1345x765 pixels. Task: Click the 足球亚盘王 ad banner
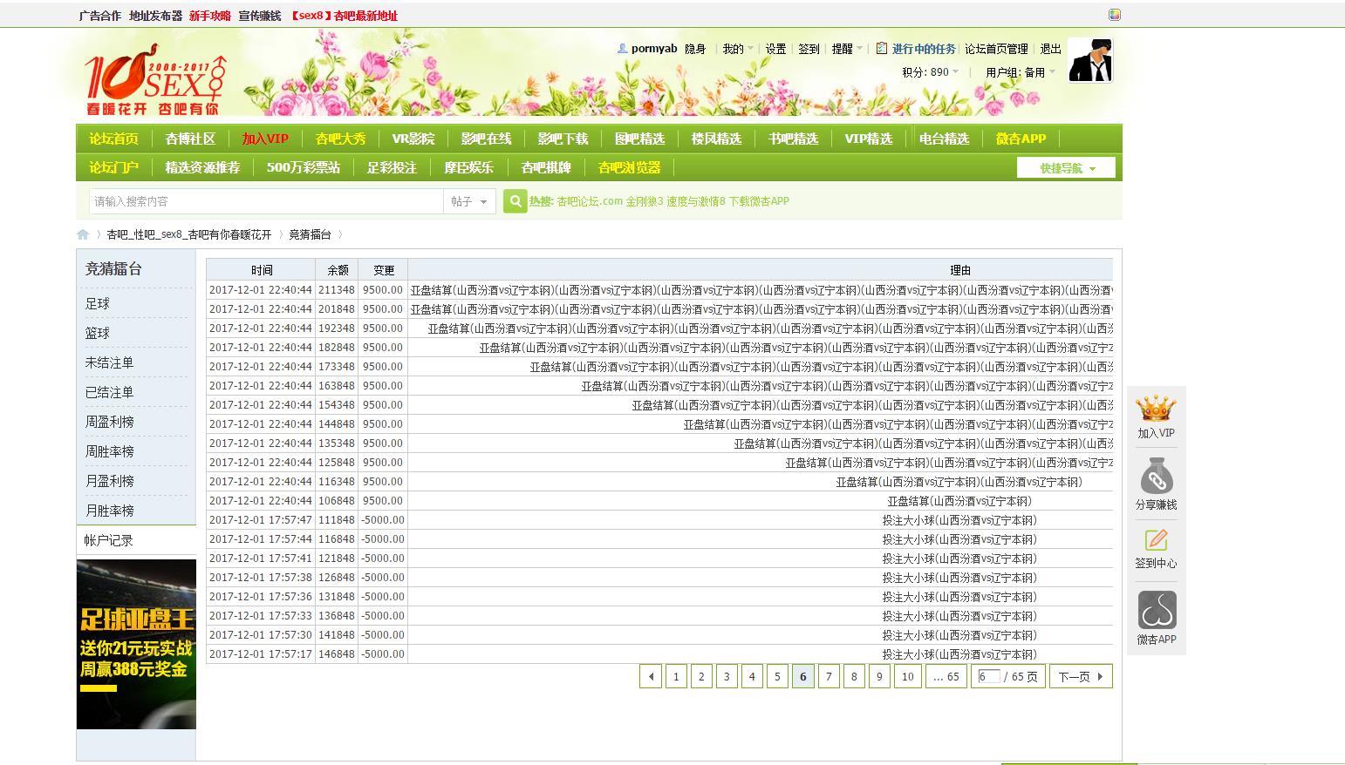[136, 644]
